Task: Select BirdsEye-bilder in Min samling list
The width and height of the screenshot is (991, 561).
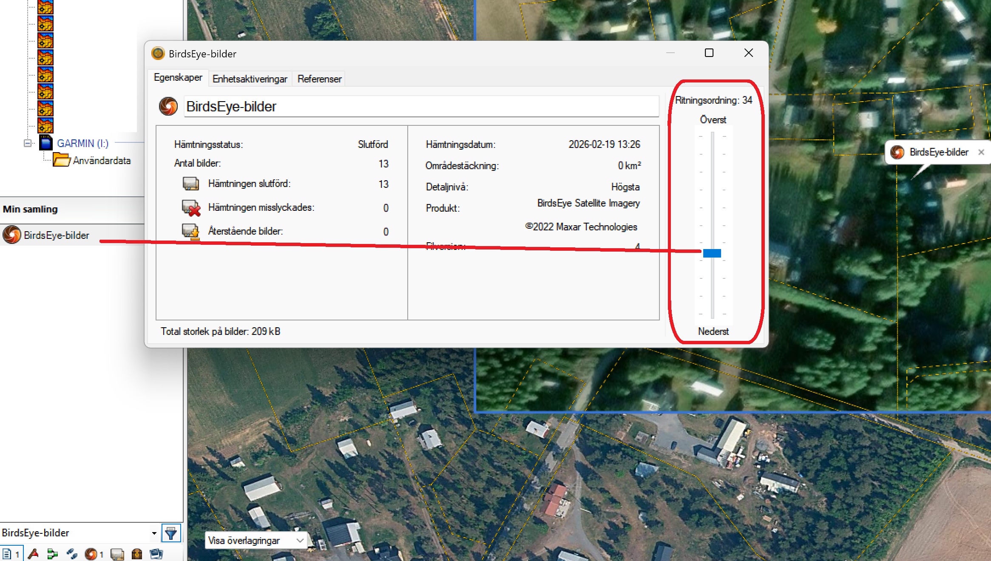Action: pos(56,235)
